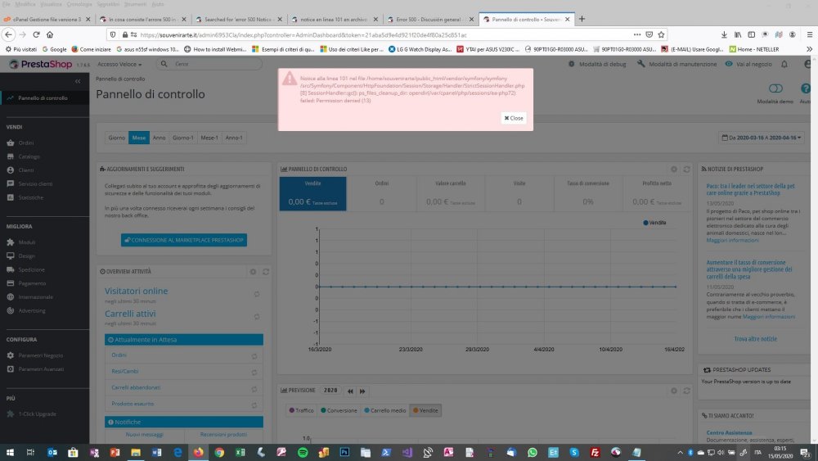The height and width of the screenshot is (461, 818).
Task: Select the Tasso di conversione tile
Action: (x=588, y=194)
